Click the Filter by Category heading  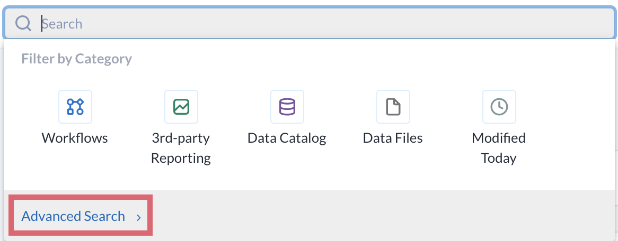click(x=76, y=59)
